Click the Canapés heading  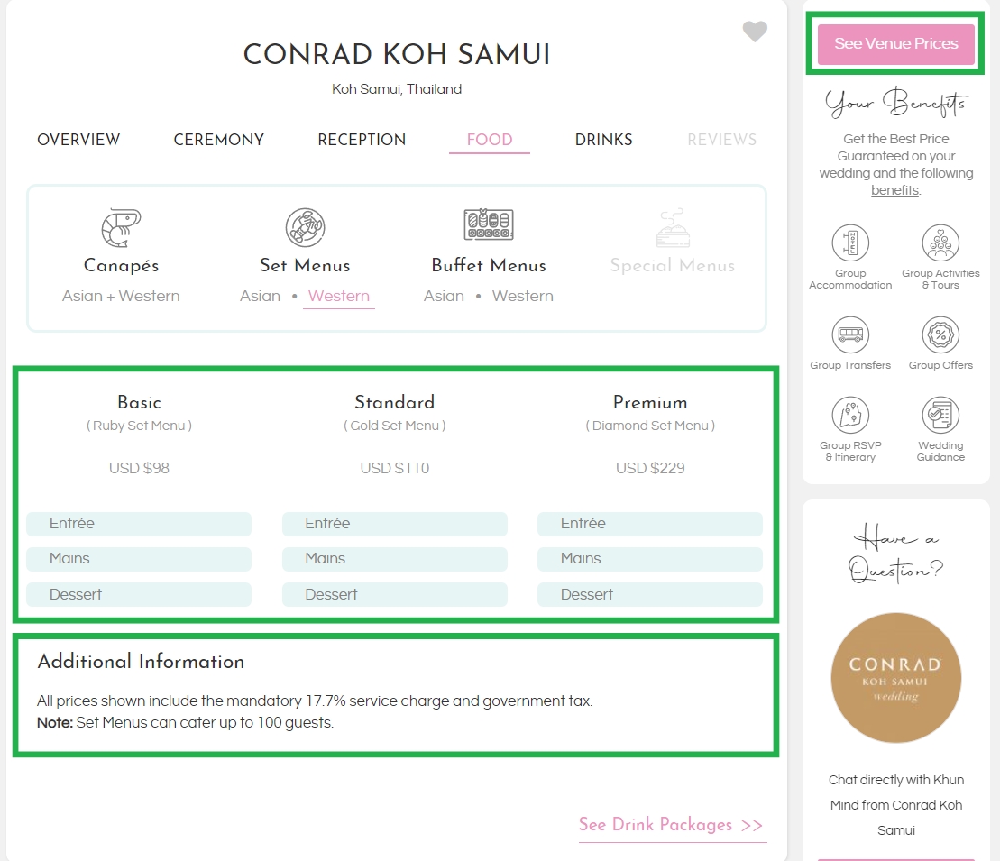(121, 265)
